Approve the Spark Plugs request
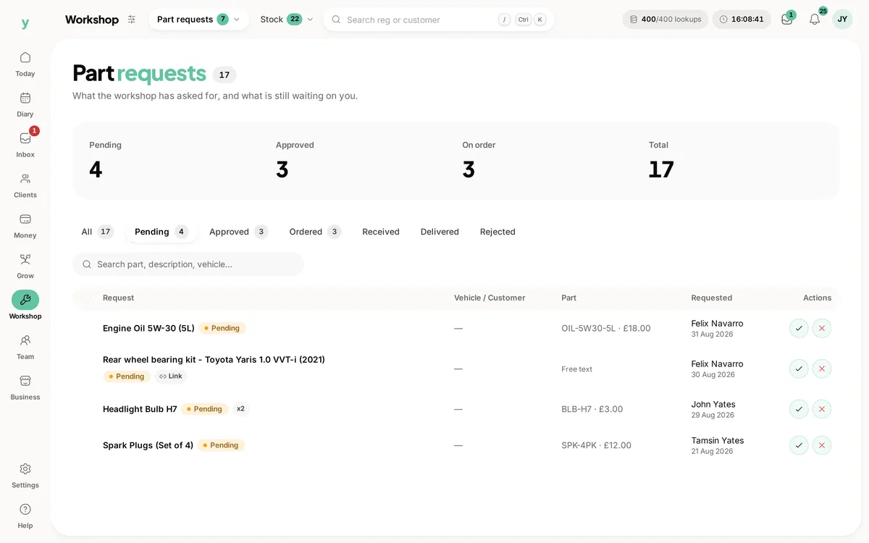Viewport: 869px width, 543px height. pos(799,445)
